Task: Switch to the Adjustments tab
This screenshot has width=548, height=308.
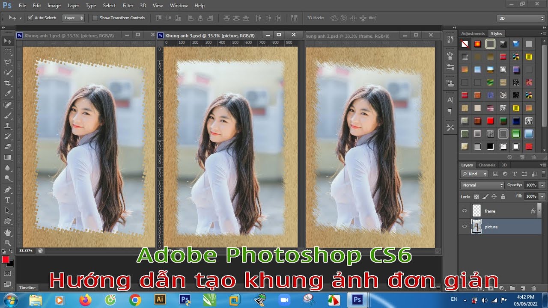Action: point(473,33)
